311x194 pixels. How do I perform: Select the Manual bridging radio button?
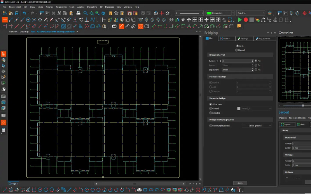pyautogui.click(x=237, y=50)
